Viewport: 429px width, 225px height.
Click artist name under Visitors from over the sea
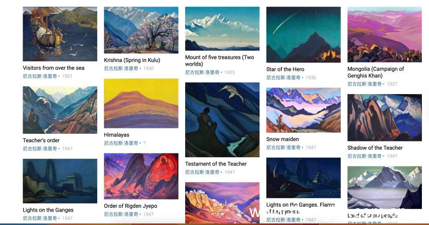click(x=40, y=76)
